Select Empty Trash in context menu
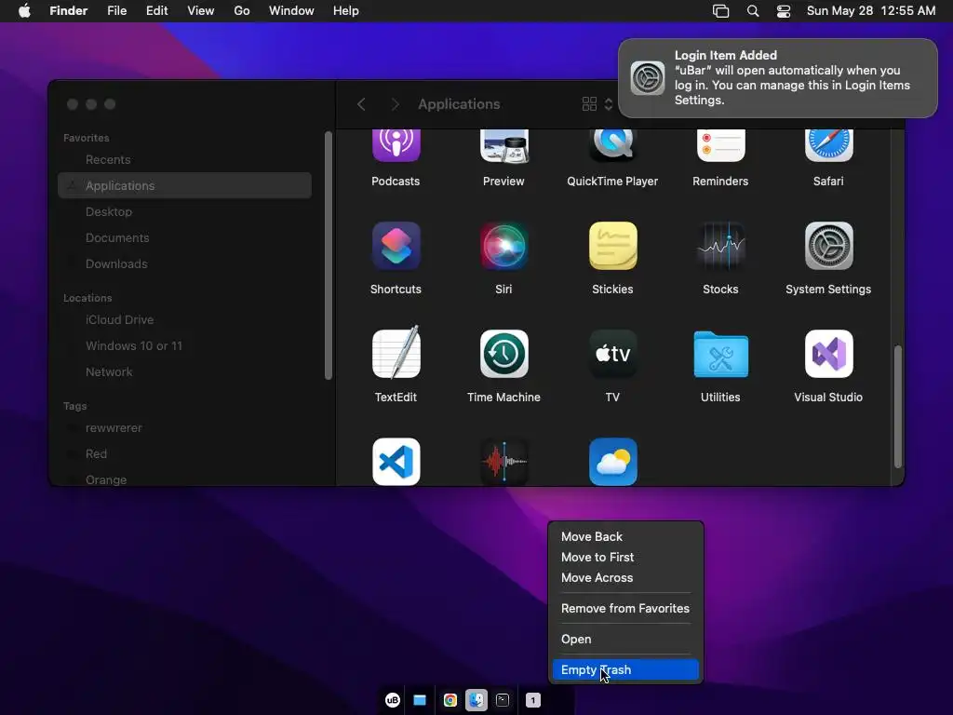The height and width of the screenshot is (715, 953). pos(625,670)
